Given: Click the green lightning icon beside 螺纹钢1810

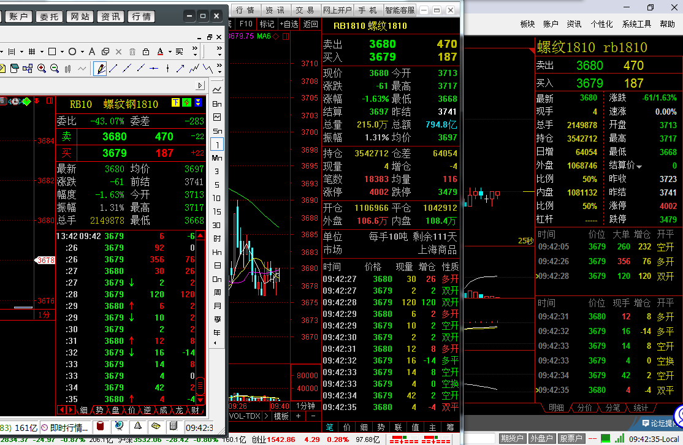Looking at the screenshot, I should click(187, 102).
